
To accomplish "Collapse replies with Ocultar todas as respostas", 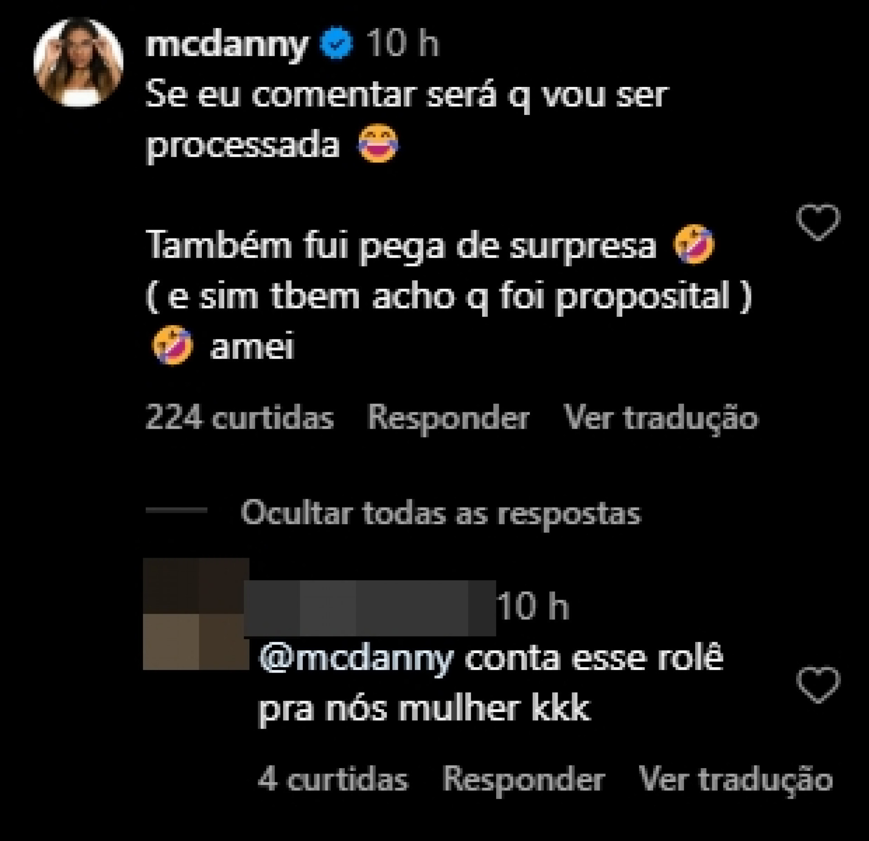I will 441,513.
